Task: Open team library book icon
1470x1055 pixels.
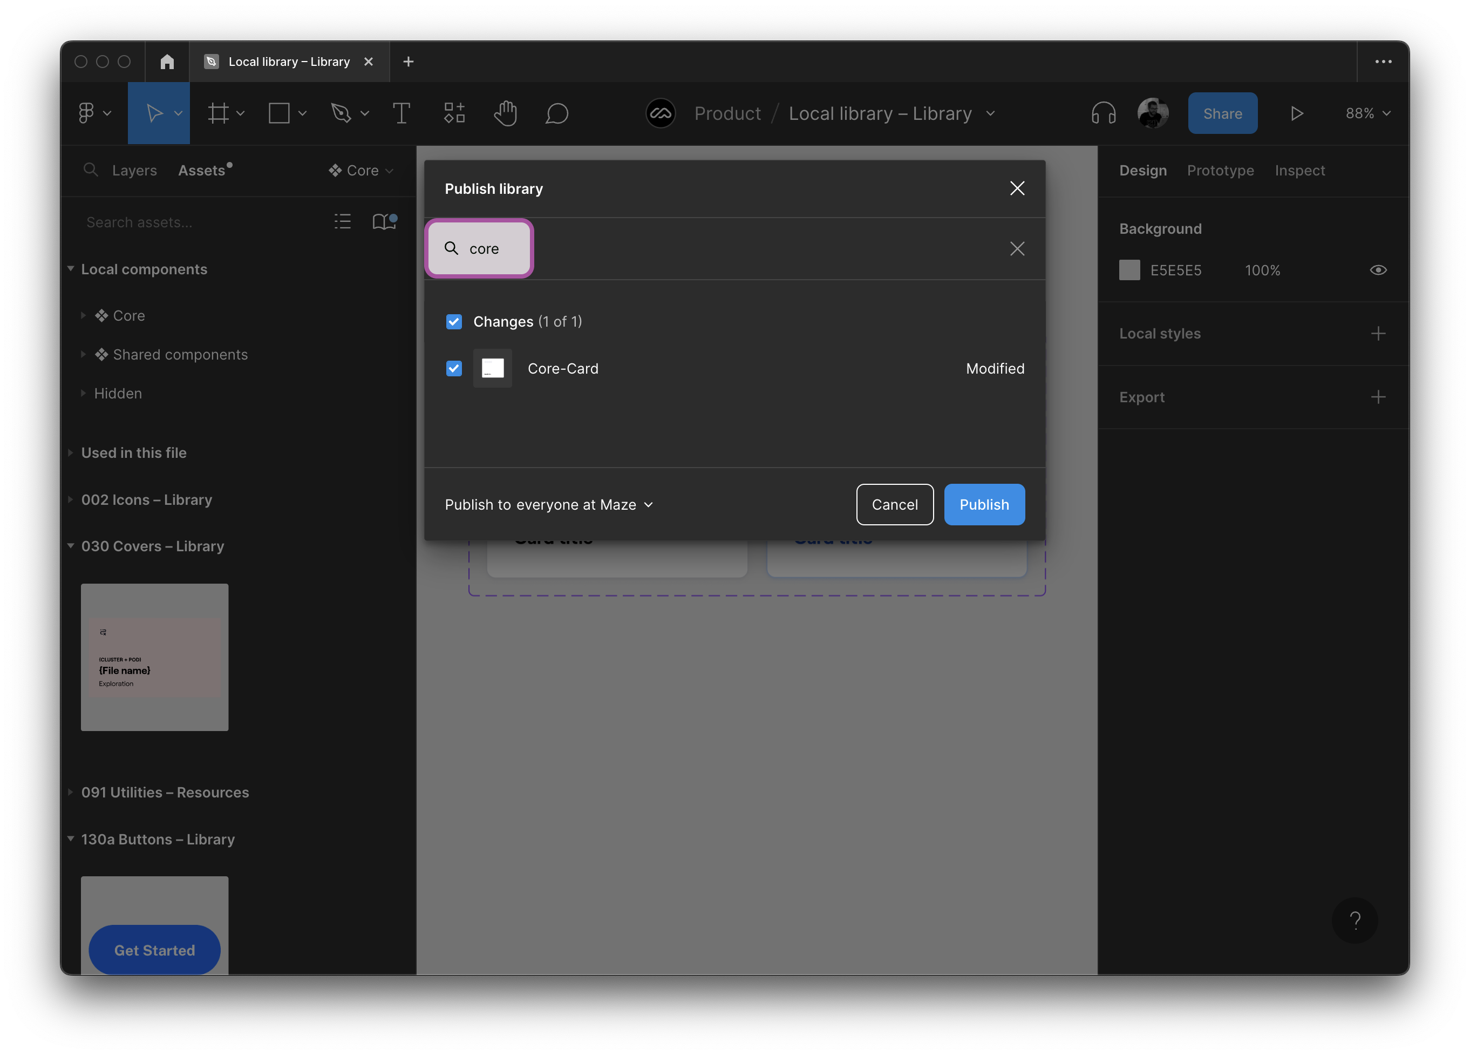Action: pyautogui.click(x=384, y=222)
